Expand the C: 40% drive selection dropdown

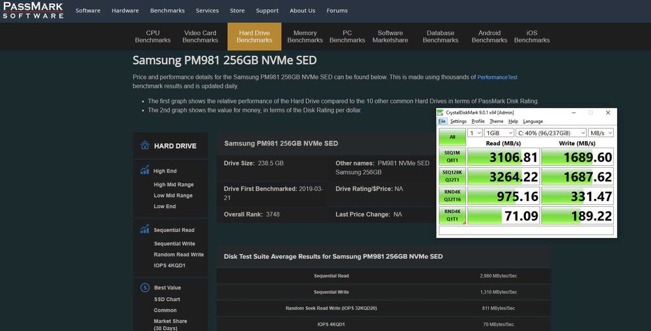click(x=550, y=133)
